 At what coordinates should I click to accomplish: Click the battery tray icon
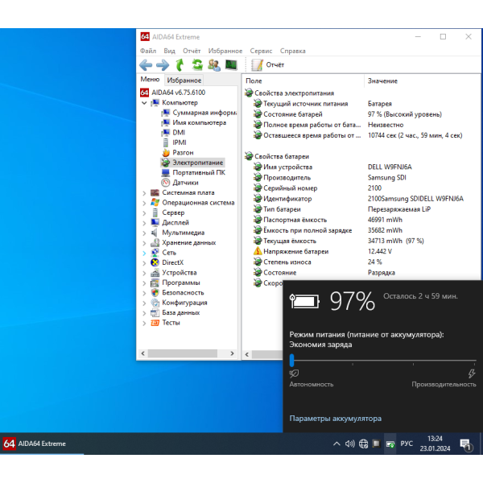[x=390, y=444]
